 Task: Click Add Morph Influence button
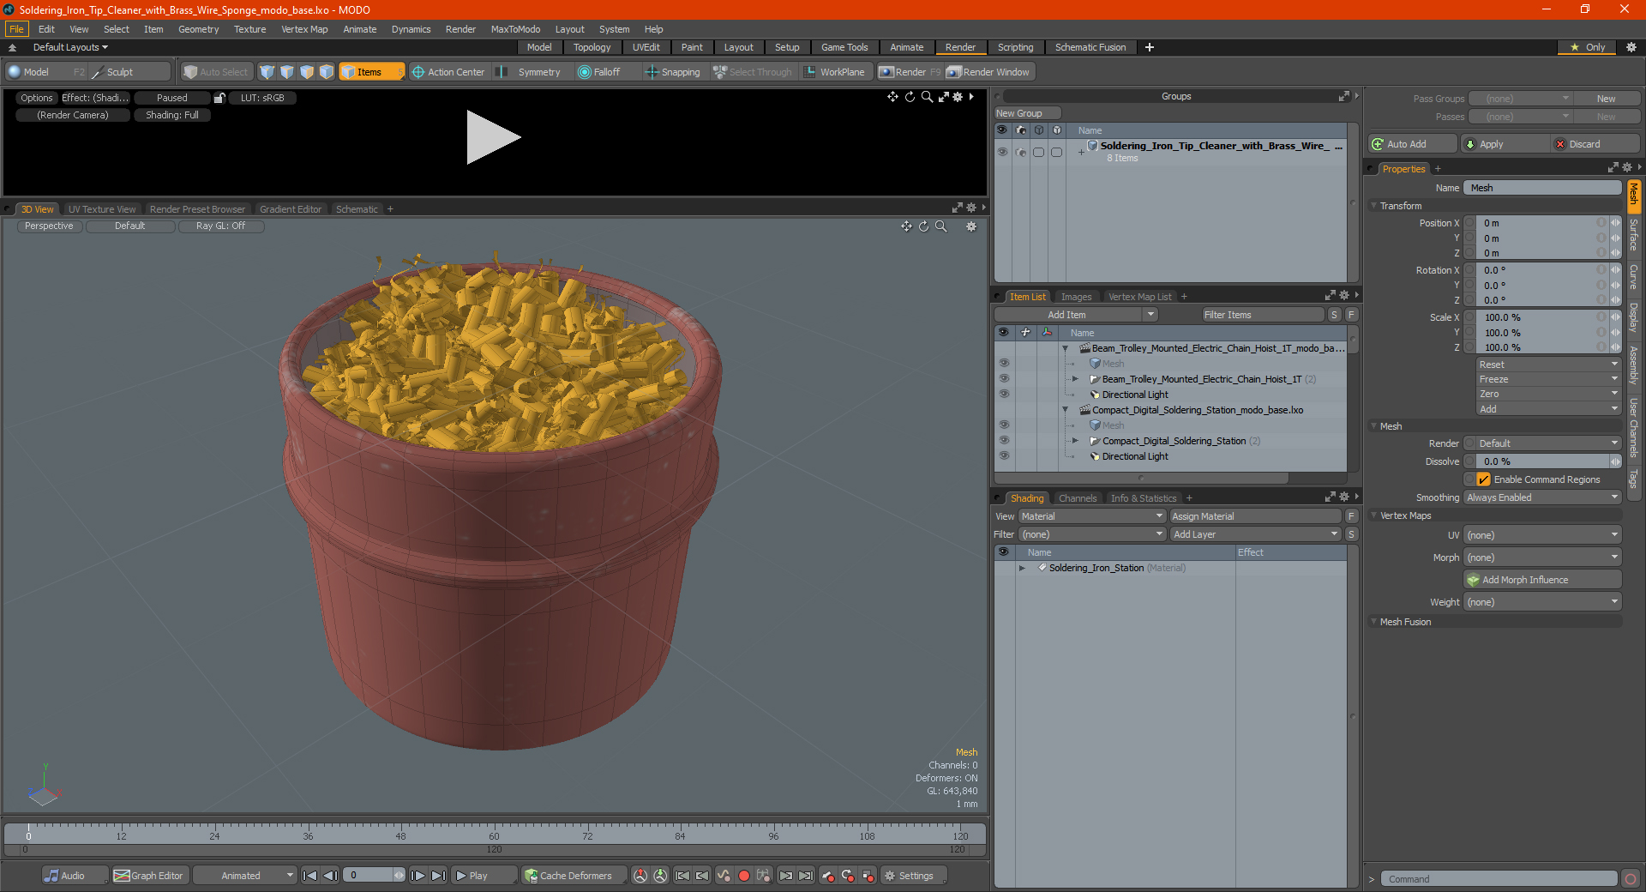pyautogui.click(x=1542, y=580)
